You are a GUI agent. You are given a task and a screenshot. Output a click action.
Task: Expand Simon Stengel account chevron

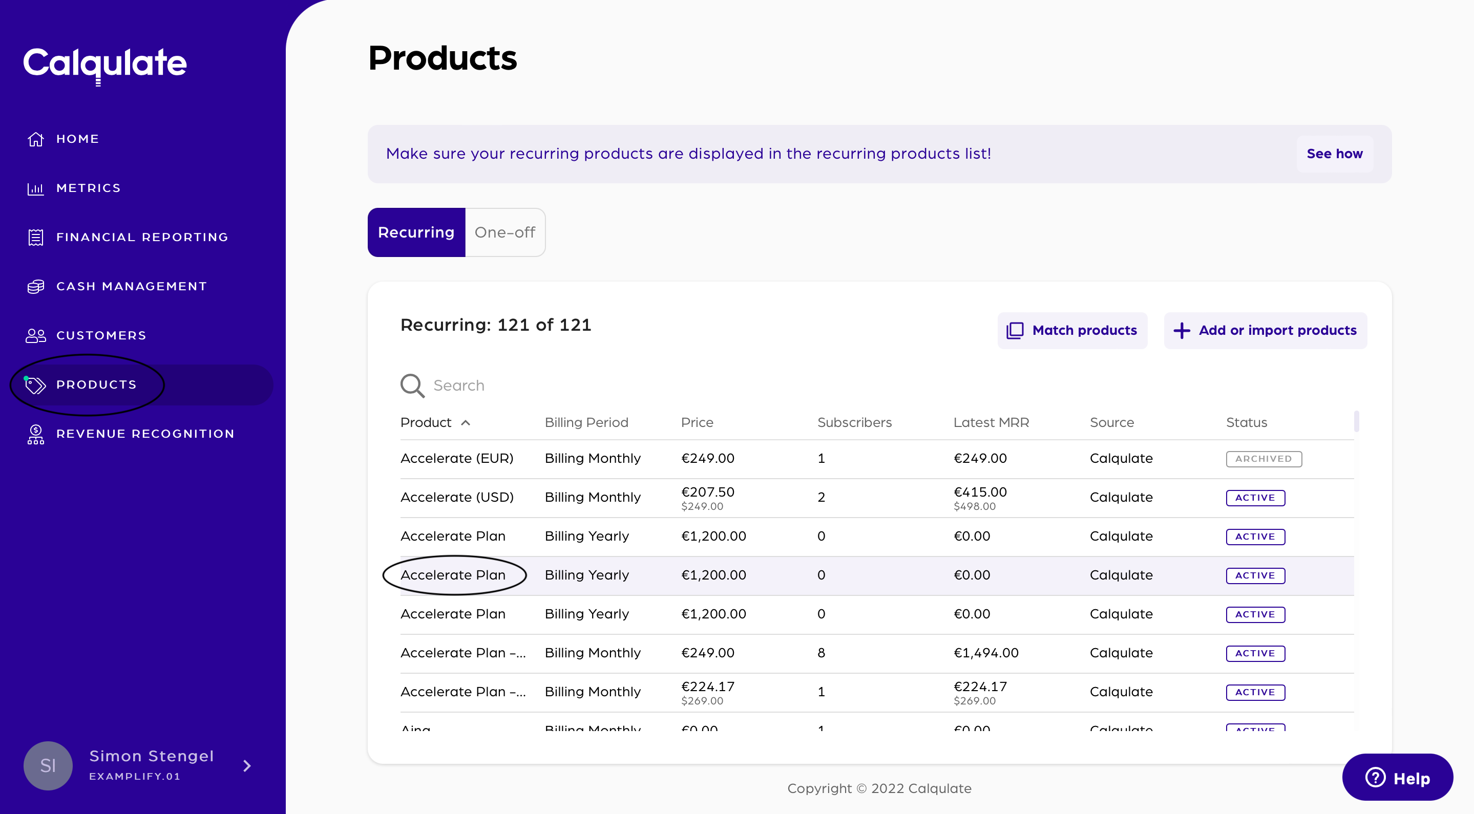(x=247, y=765)
